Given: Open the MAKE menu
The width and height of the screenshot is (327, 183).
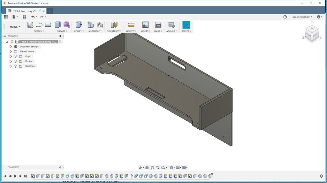Looking at the screenshot, I should tap(158, 31).
